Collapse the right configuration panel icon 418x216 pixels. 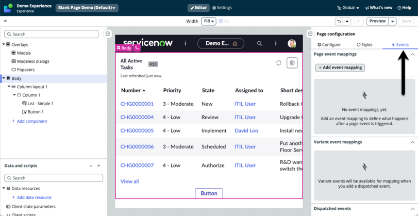click(x=310, y=34)
